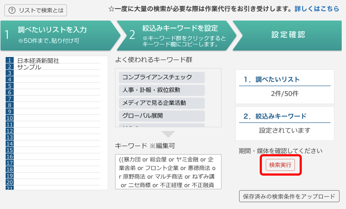
Task: Click empty list row 3
Action: point(58,73)
